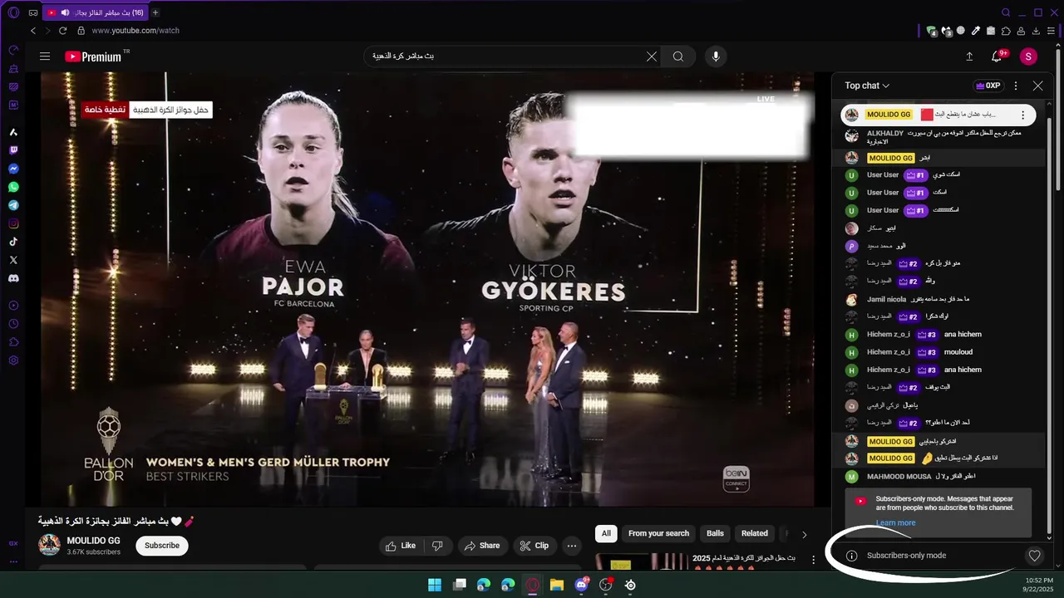Select the Related filter chip
Image resolution: width=1064 pixels, height=598 pixels.
(x=755, y=533)
